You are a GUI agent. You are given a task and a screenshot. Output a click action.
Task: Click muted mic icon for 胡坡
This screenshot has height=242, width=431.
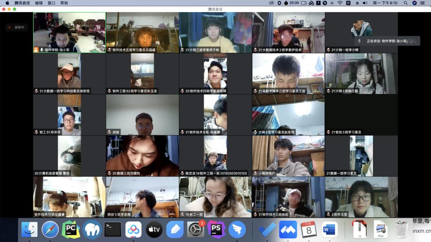(109, 132)
